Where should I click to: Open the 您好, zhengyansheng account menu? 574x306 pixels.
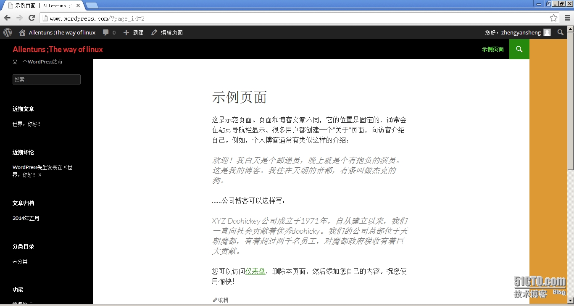(x=518, y=32)
